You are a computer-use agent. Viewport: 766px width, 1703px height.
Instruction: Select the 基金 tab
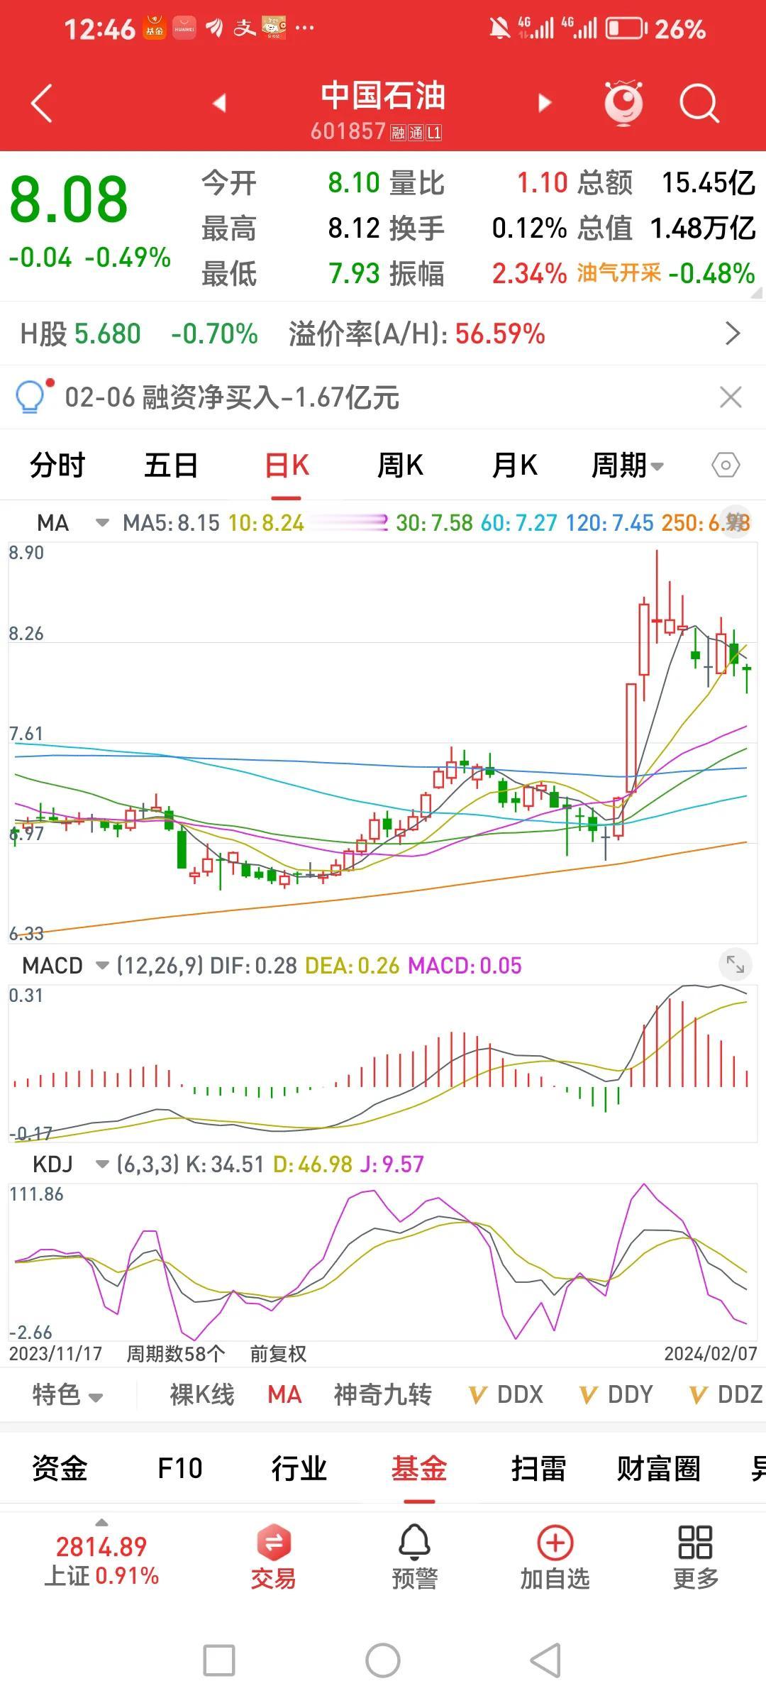tap(419, 1468)
